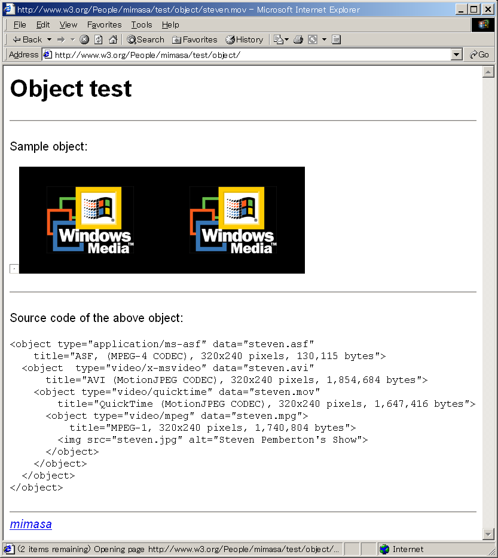Open the File menu
This screenshot has height=558, width=498.
click(20, 24)
